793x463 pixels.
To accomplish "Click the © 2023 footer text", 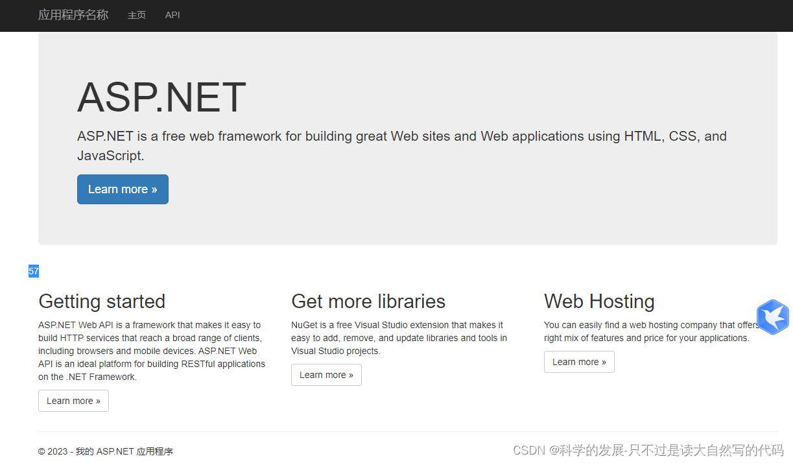I will (x=106, y=451).
